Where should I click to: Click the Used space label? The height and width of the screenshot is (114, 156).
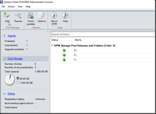[x=11, y=107]
